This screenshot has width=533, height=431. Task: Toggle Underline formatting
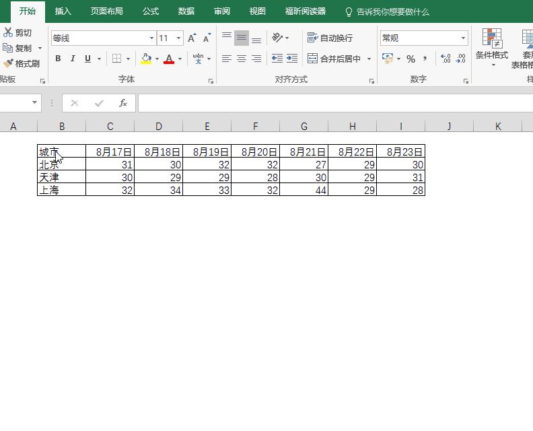[87, 59]
